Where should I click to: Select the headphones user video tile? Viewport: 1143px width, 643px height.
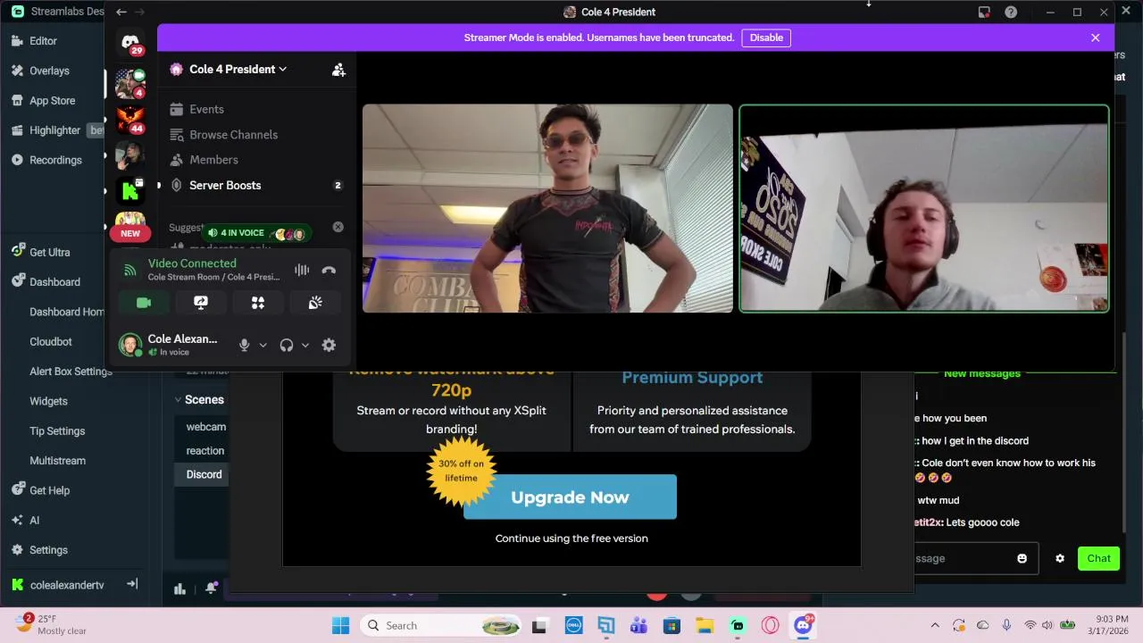(x=924, y=208)
